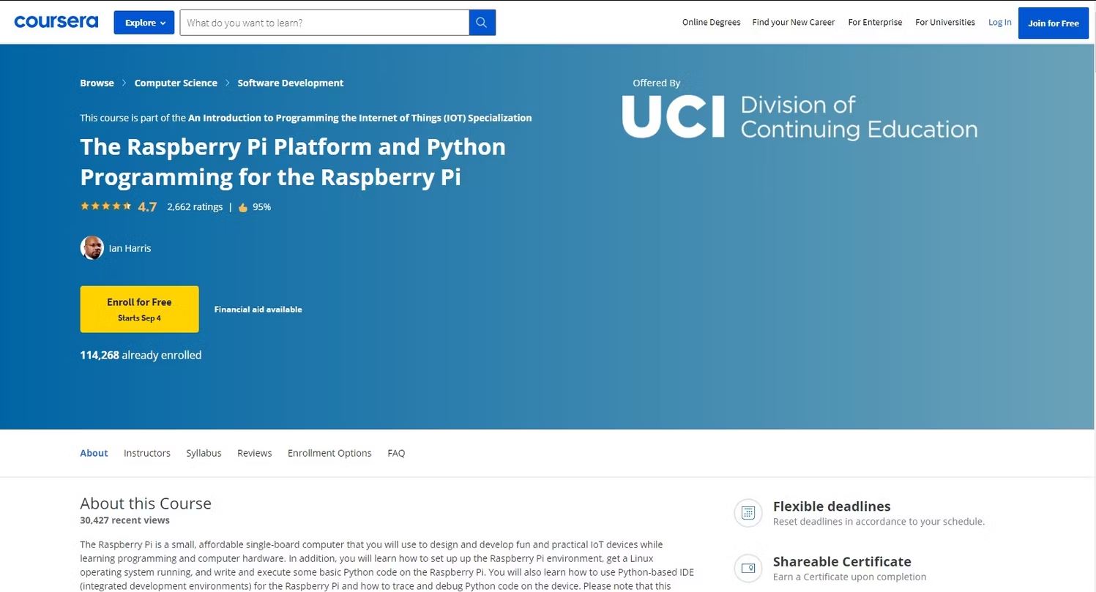Click the 'Offered By' label
This screenshot has width=1096, height=592.
(657, 83)
